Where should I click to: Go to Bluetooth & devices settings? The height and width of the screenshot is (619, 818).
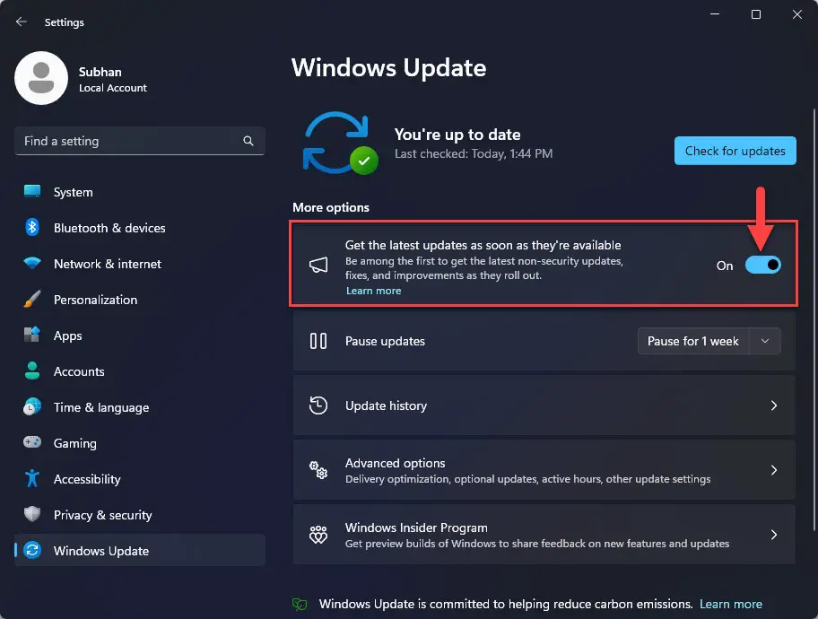tap(140, 228)
